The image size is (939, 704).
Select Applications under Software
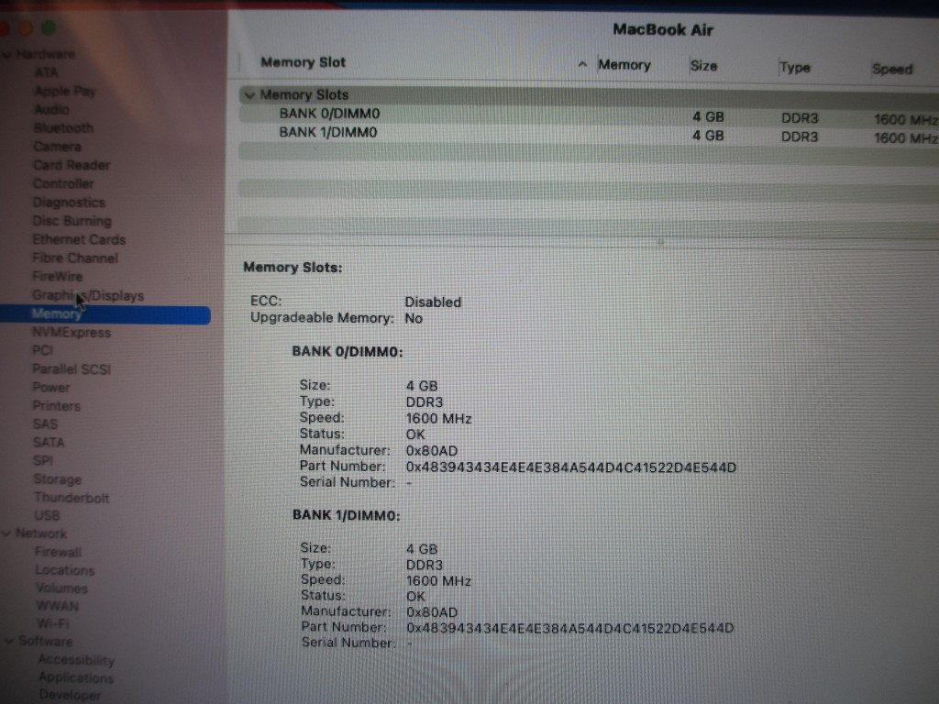[76, 678]
